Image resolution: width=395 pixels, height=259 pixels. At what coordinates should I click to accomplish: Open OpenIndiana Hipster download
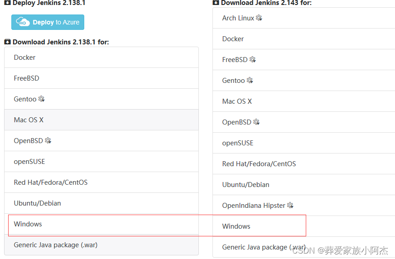[x=304, y=206]
